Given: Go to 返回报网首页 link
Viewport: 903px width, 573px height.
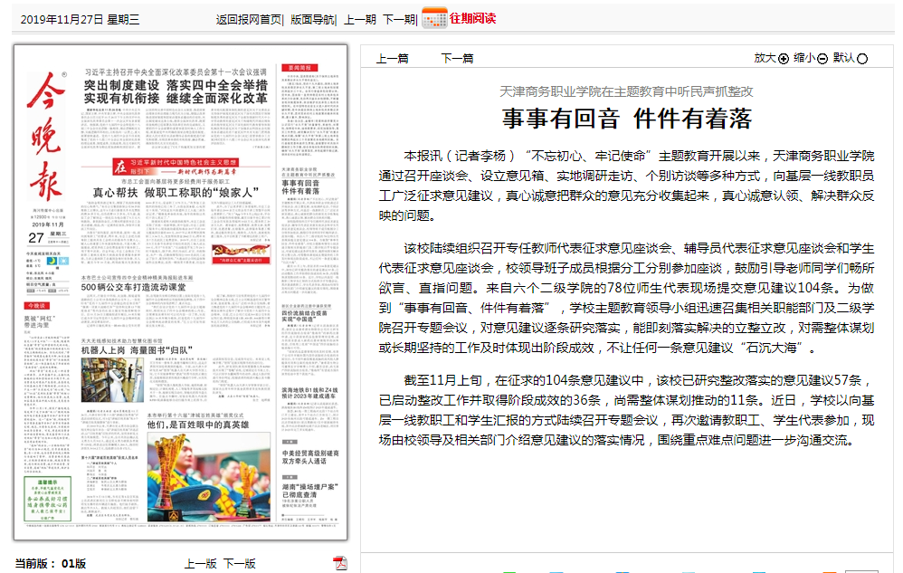Looking at the screenshot, I should [249, 19].
